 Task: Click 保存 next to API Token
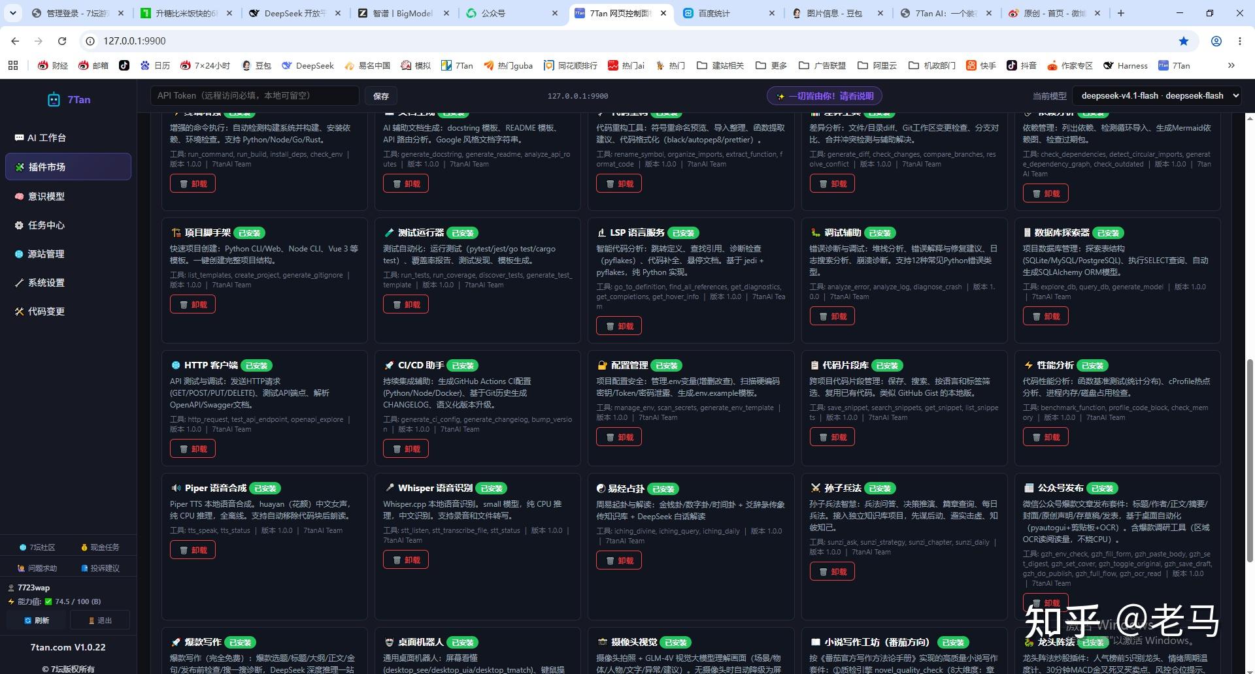381,96
